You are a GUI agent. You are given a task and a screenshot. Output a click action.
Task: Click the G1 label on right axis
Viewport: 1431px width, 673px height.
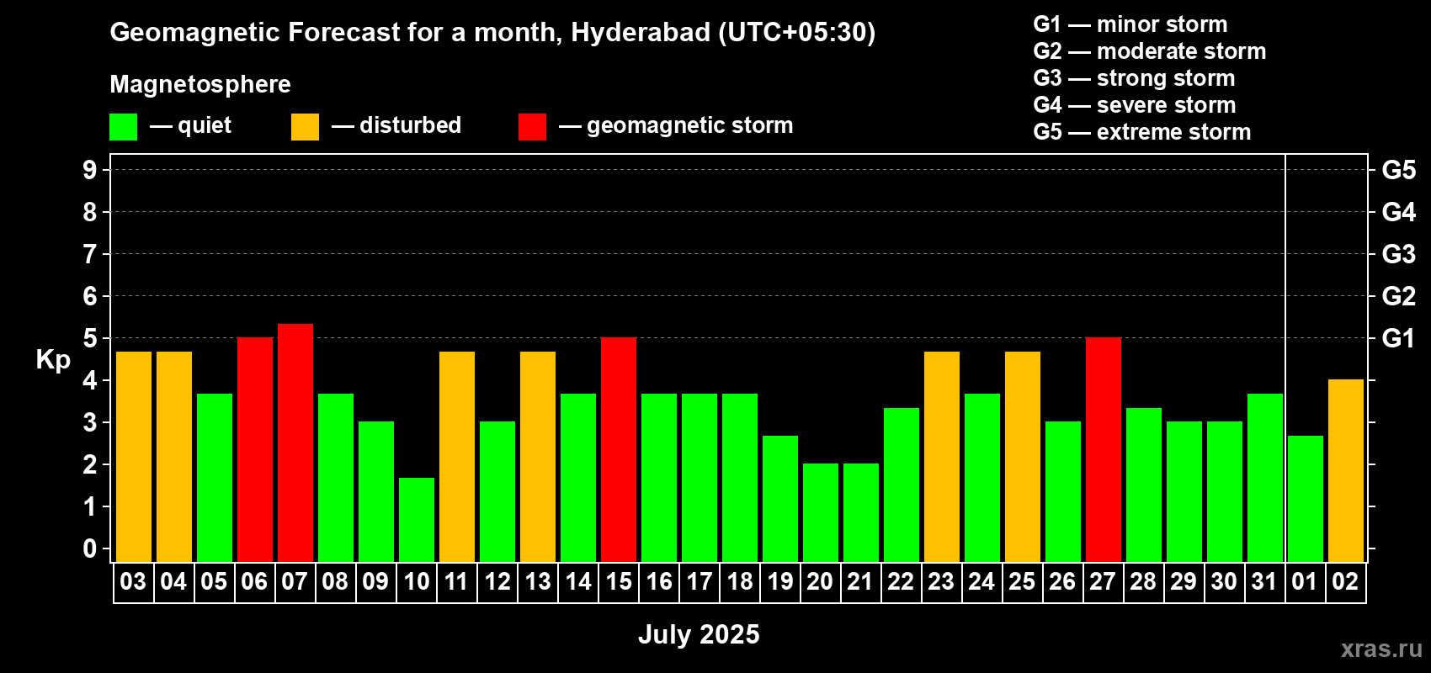click(1398, 338)
